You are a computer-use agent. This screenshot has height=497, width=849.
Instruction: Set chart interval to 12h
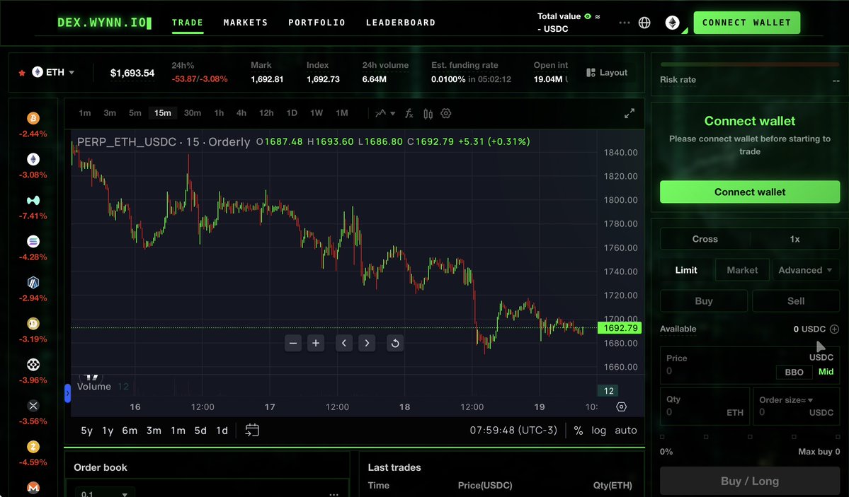point(266,113)
